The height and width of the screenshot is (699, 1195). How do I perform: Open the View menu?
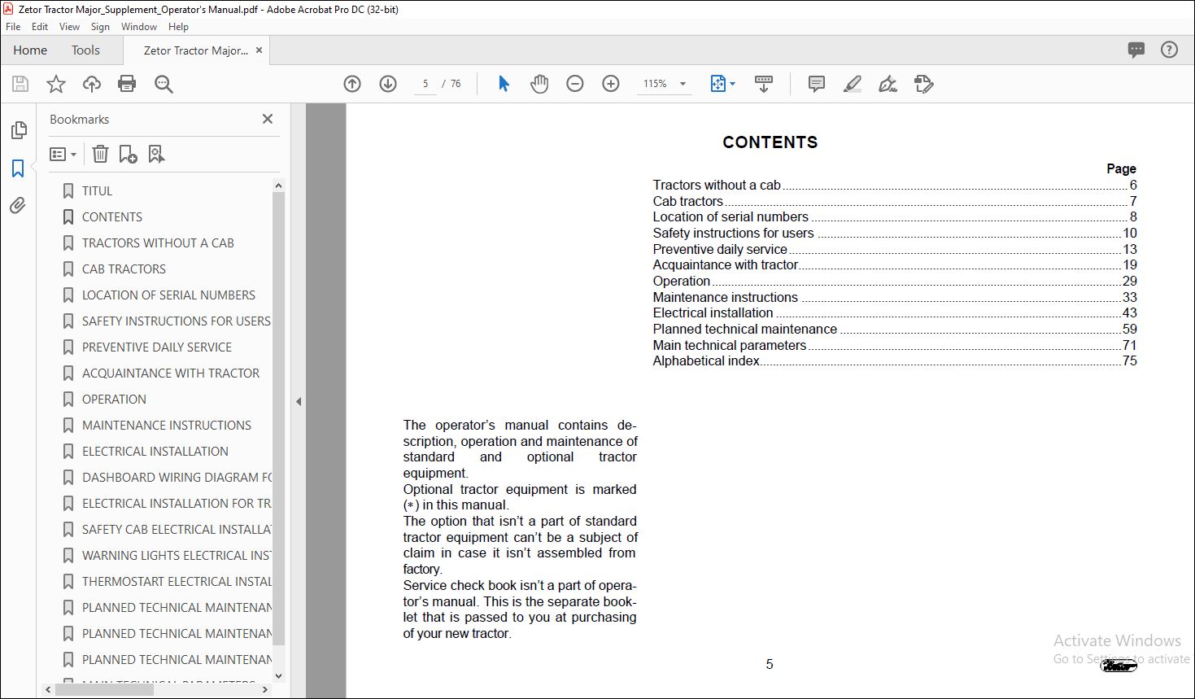[70, 27]
